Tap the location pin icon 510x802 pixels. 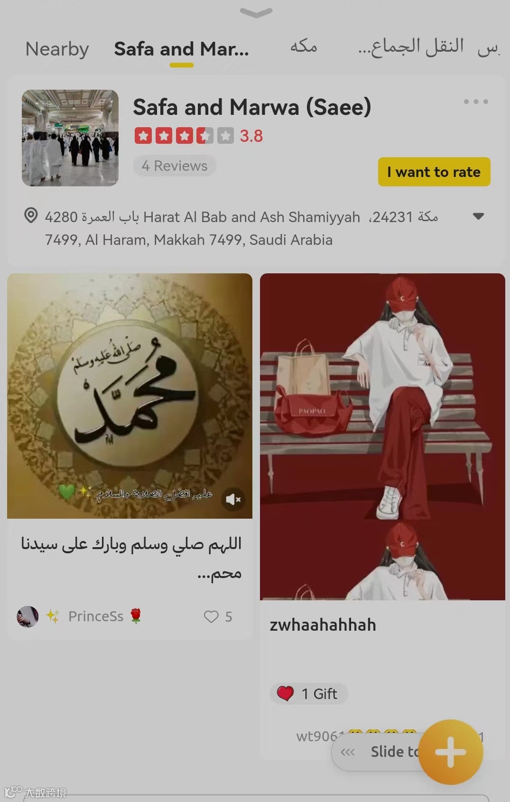[x=31, y=216]
